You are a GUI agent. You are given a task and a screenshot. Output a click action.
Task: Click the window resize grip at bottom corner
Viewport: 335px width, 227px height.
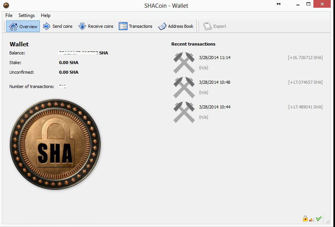328,222
